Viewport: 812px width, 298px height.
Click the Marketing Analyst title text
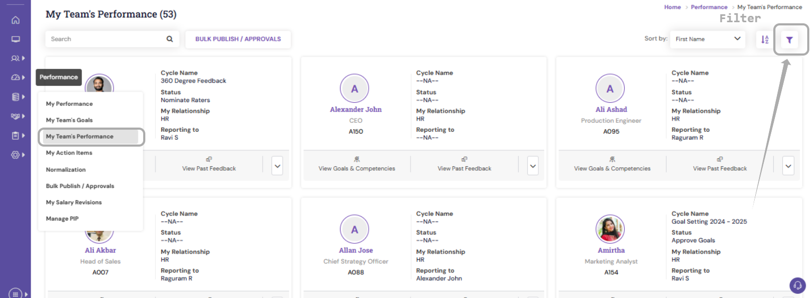click(611, 261)
